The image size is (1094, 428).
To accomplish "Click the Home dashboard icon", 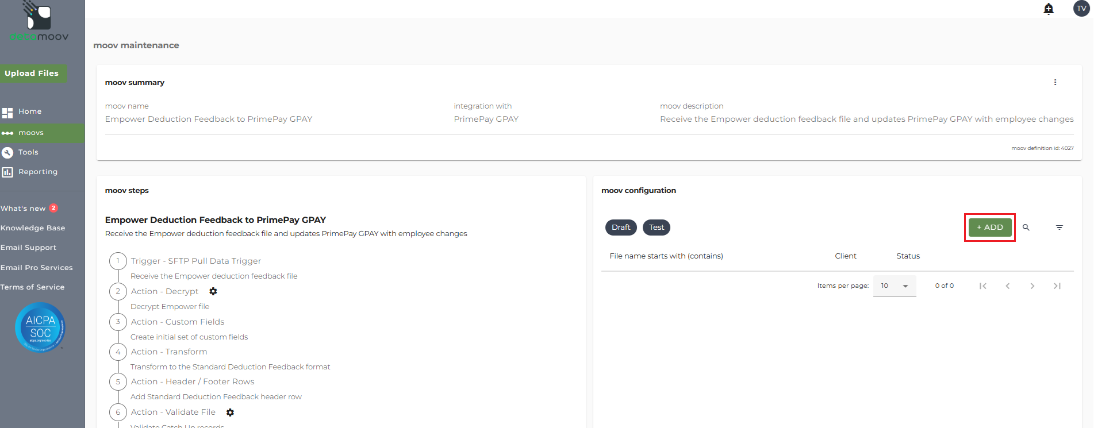I will [7, 113].
